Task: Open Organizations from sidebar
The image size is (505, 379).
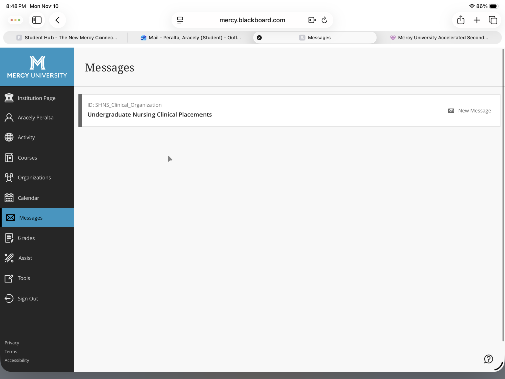Action: pos(34,178)
